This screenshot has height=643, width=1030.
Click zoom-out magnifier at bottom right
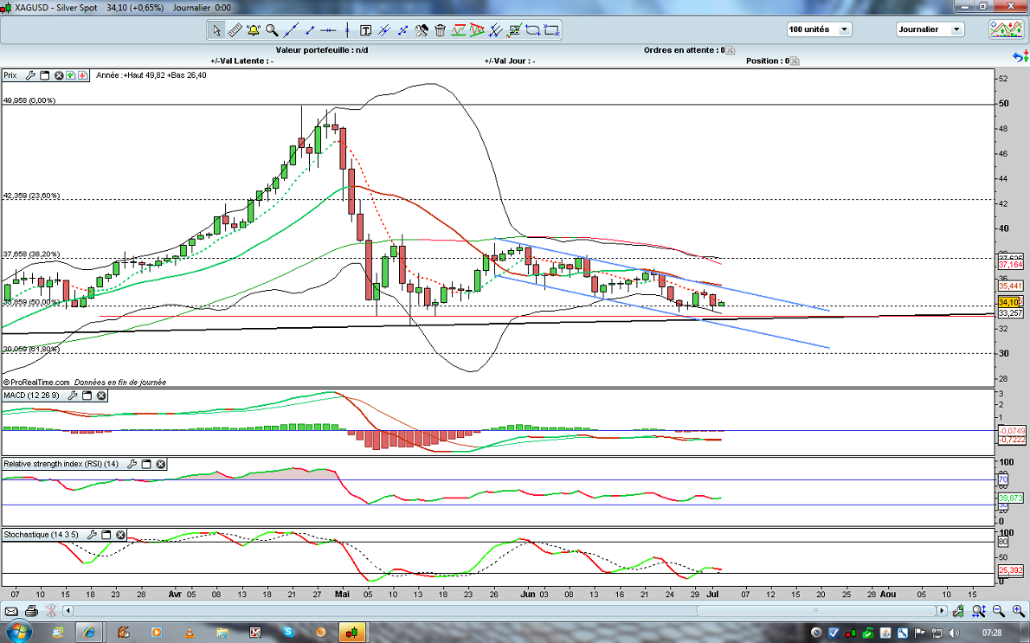[995, 611]
